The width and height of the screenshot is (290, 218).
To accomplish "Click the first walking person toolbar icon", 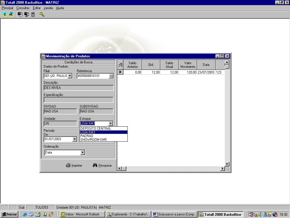I will coord(5,14).
